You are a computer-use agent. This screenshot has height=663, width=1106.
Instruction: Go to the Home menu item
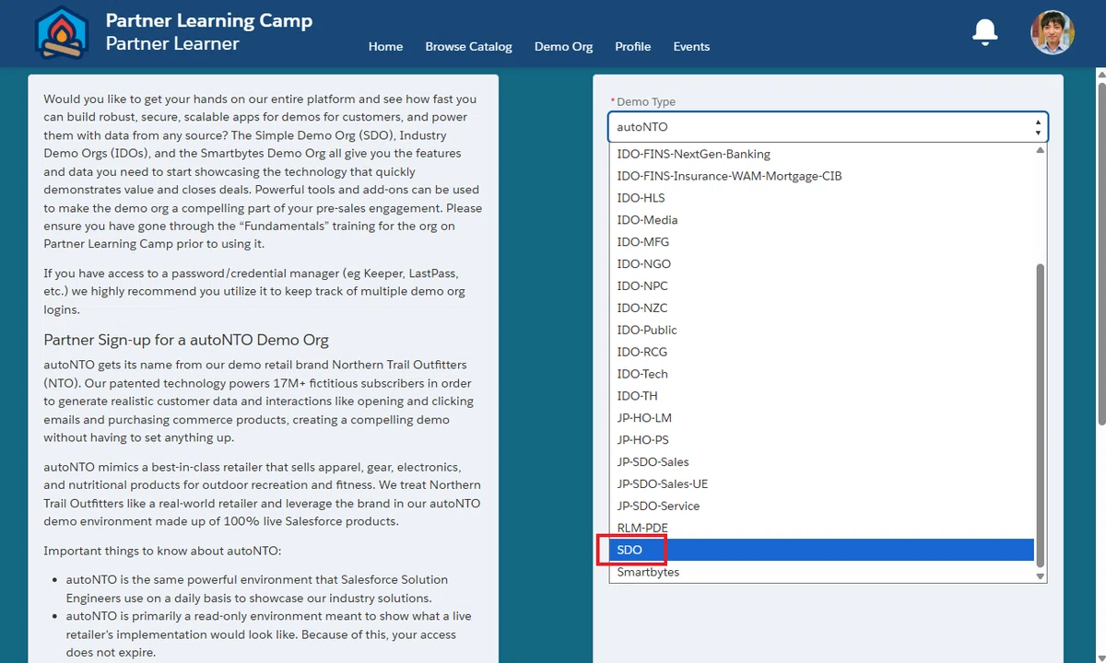point(385,46)
